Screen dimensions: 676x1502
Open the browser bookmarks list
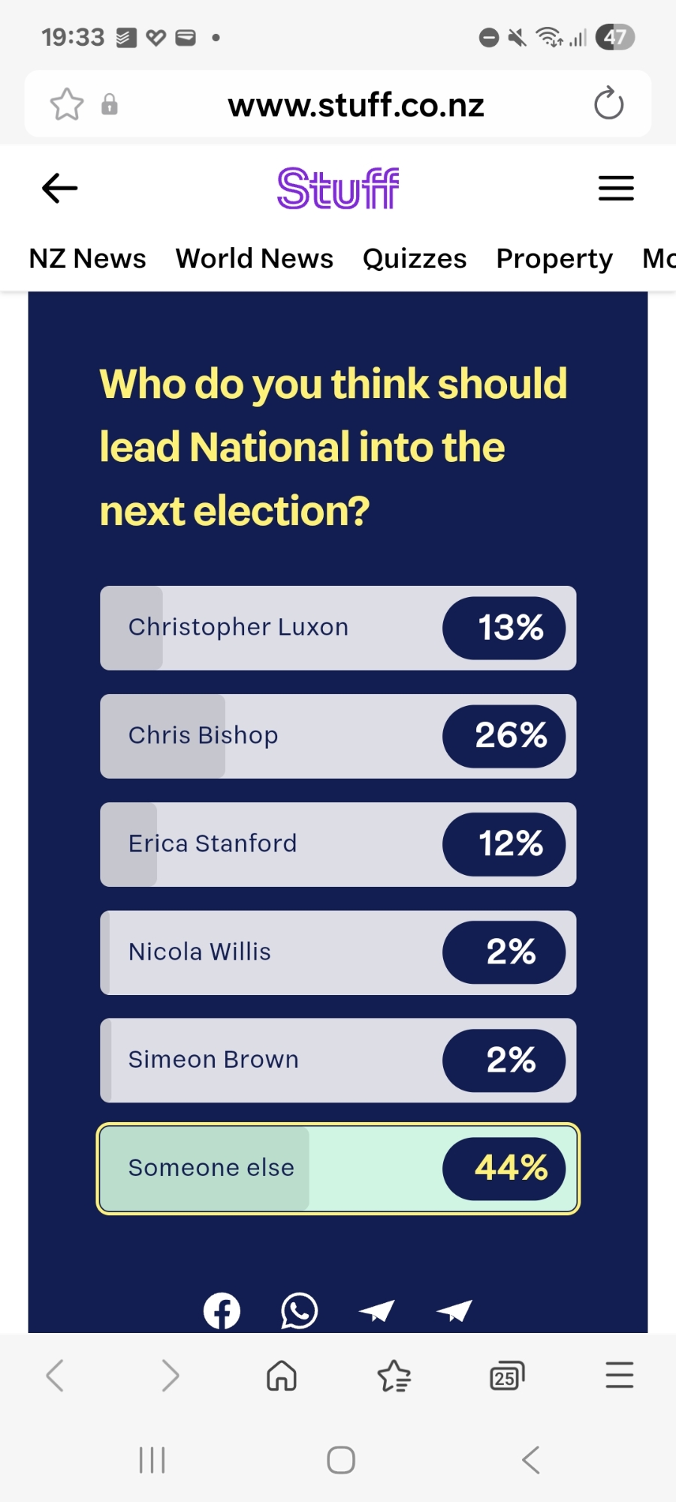(x=394, y=1377)
